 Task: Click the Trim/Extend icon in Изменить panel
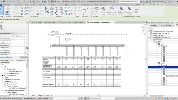click(x=61, y=13)
